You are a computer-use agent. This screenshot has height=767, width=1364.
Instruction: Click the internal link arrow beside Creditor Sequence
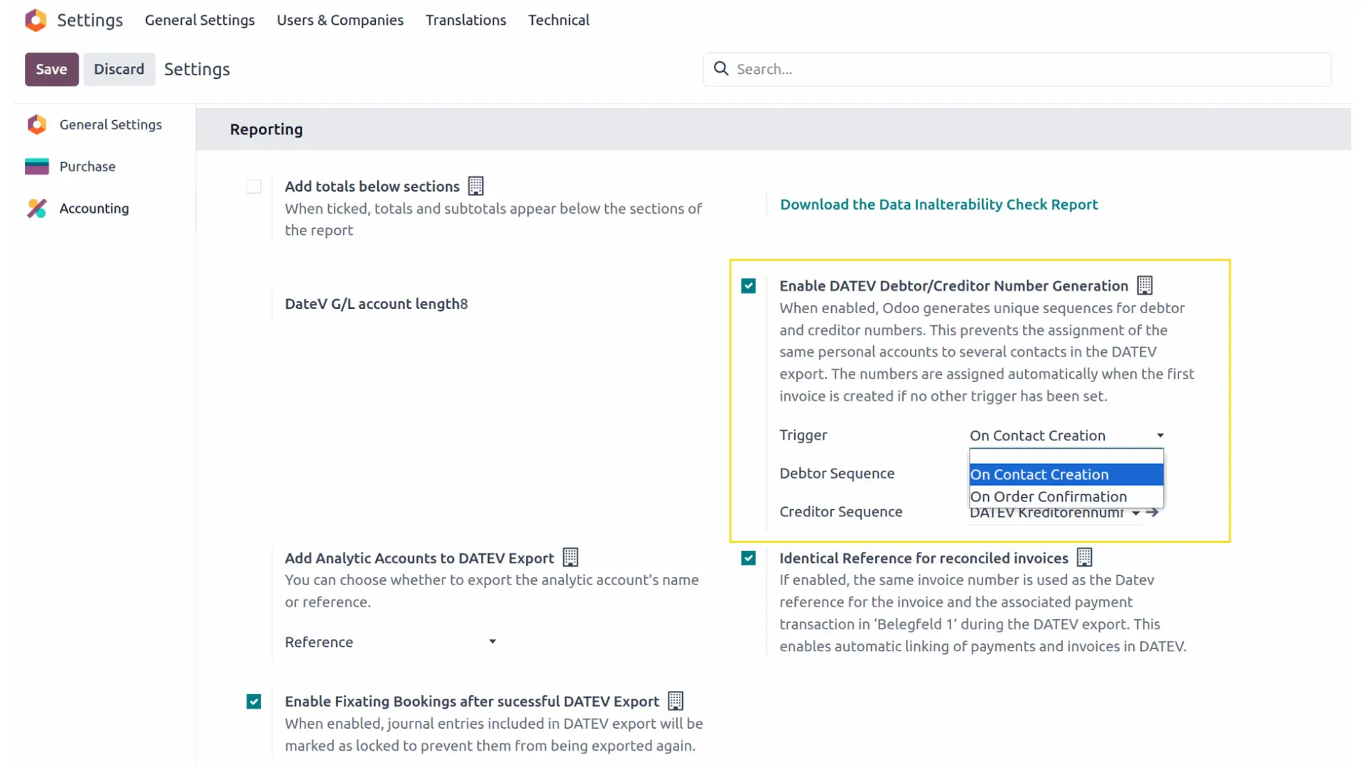click(x=1152, y=512)
